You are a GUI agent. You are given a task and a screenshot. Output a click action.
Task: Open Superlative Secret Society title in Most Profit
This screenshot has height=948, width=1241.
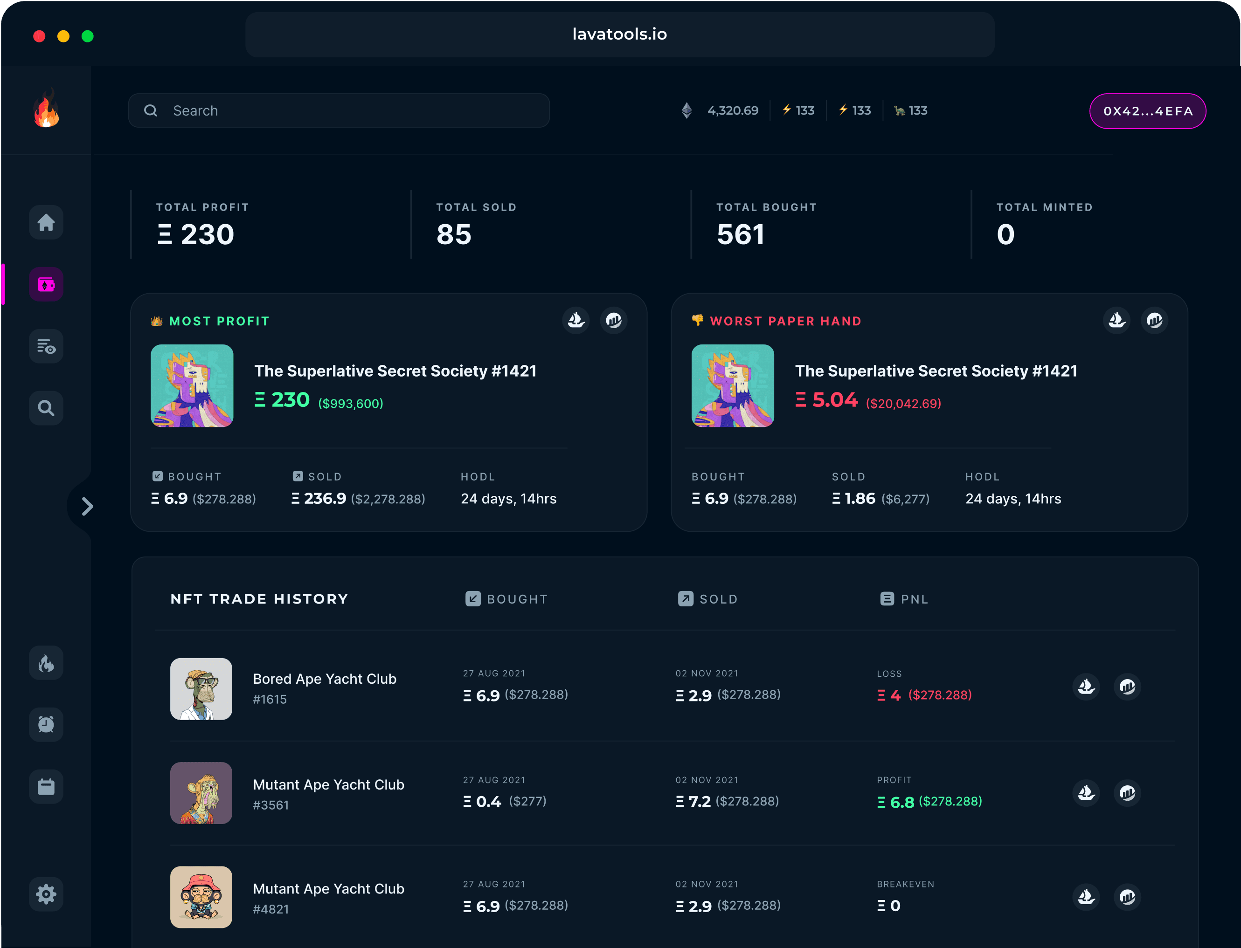395,371
